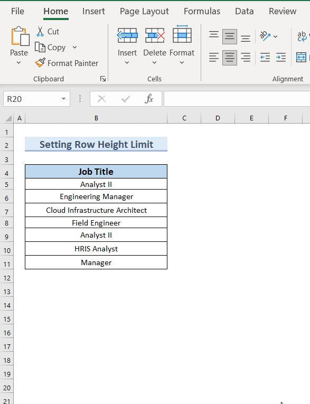Click the Insert cells icon
This screenshot has width=310, height=404.
coord(127,35)
